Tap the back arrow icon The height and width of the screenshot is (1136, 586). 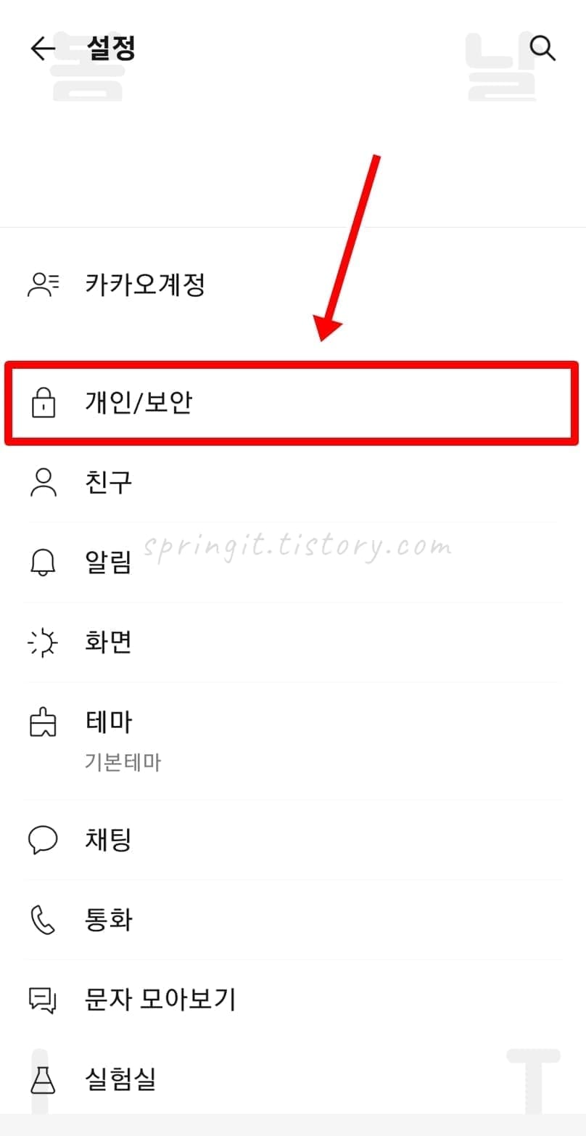(x=43, y=49)
